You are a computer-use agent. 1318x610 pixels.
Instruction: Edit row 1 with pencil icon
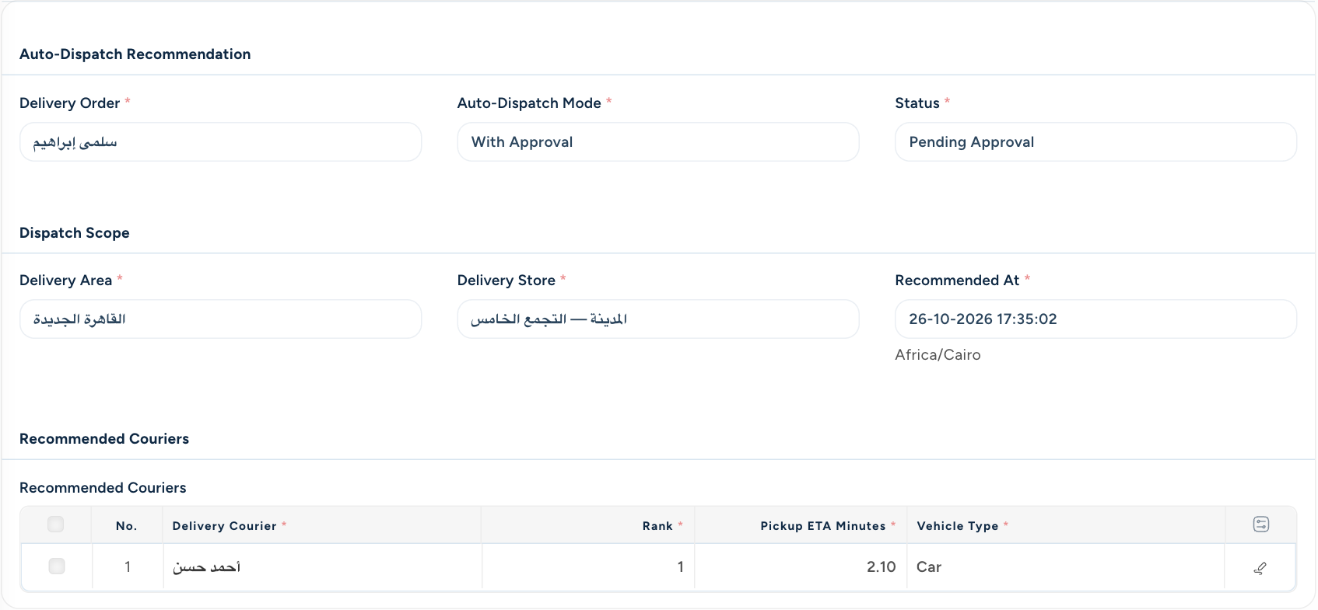[x=1260, y=568]
